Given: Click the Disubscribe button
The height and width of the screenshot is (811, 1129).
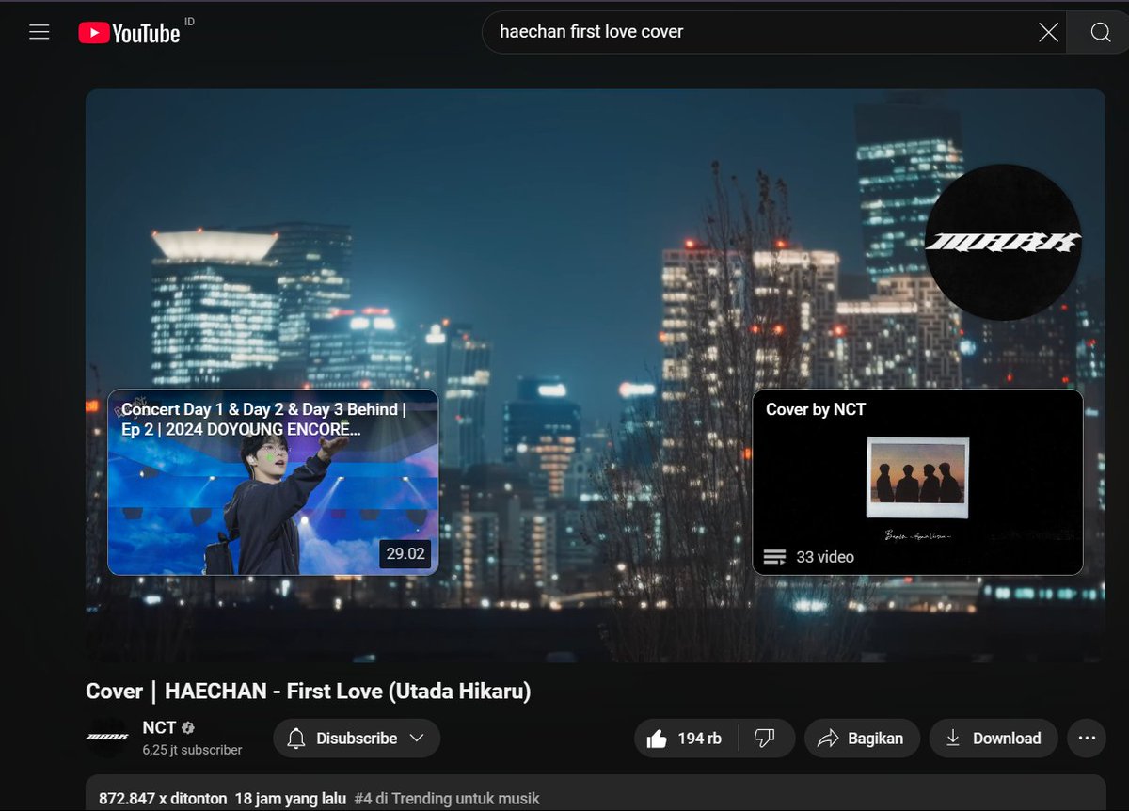Looking at the screenshot, I should [x=357, y=739].
